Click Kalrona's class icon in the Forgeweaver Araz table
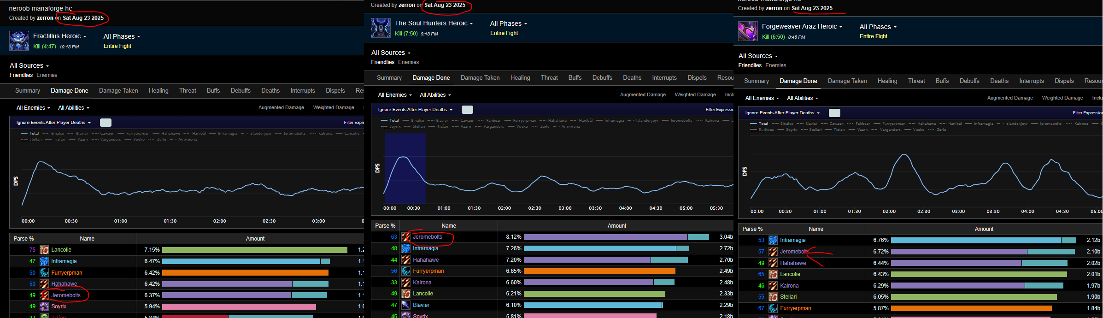 pos(773,286)
